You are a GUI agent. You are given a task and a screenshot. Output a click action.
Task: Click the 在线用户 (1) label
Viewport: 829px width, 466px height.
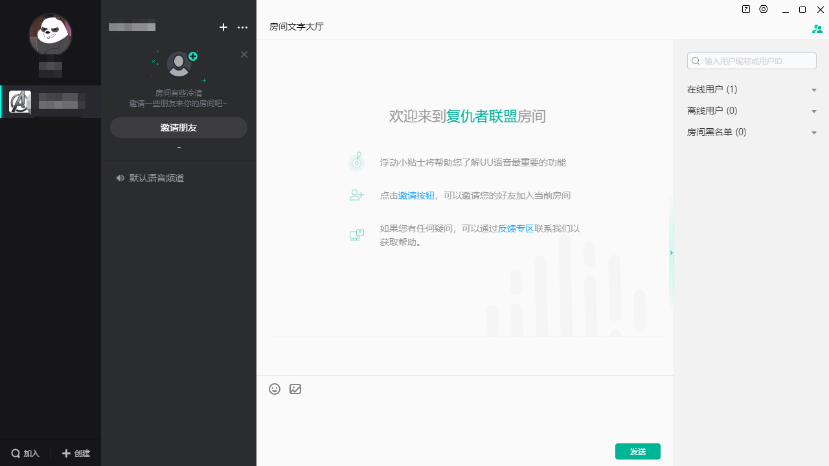click(x=712, y=89)
